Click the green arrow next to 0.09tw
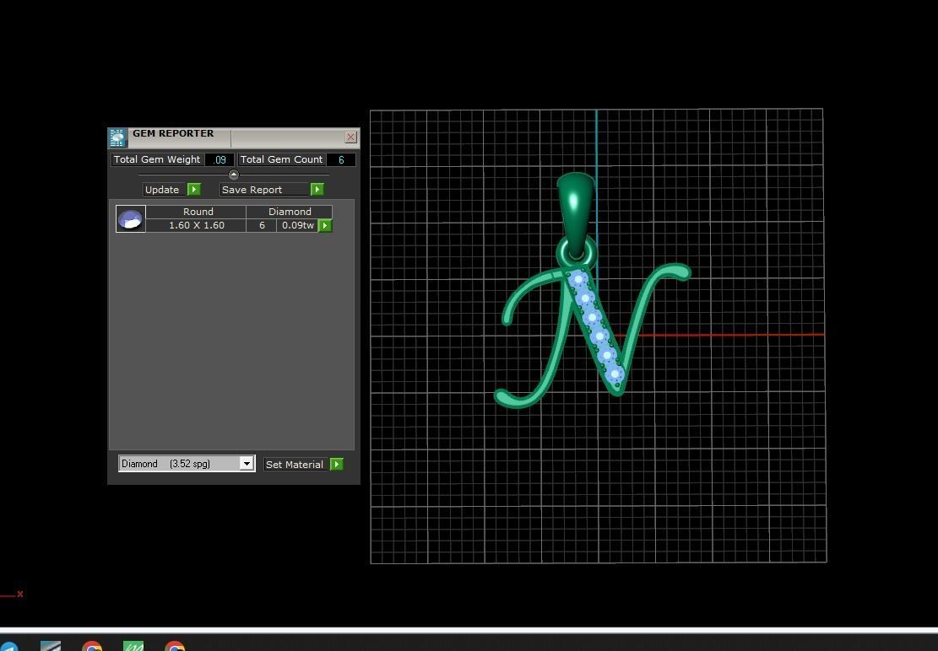This screenshot has height=651, width=938. (325, 226)
